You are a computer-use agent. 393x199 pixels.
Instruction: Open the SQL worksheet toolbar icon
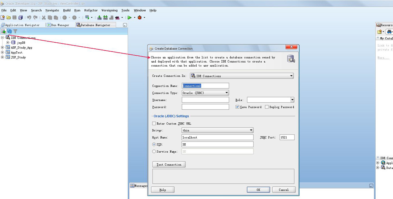87,17
